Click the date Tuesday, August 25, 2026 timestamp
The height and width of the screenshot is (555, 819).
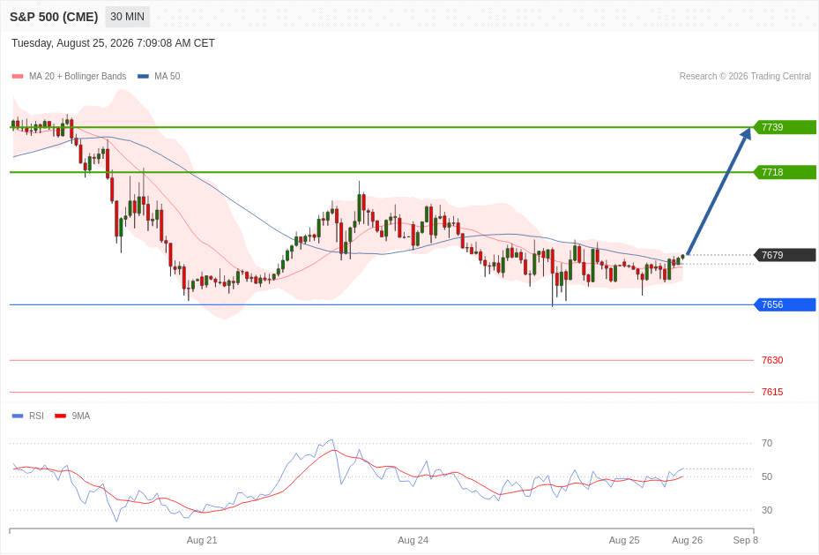tap(113, 43)
